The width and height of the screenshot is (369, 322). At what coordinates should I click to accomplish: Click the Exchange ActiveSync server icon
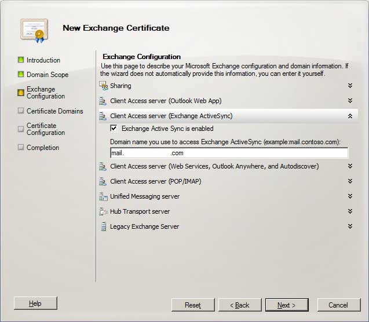point(103,116)
